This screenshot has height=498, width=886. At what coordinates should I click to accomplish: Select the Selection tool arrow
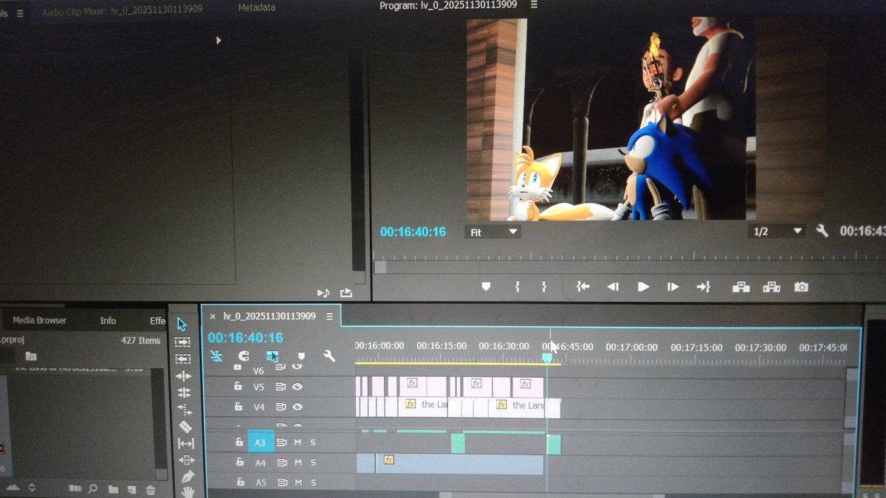[x=182, y=325]
